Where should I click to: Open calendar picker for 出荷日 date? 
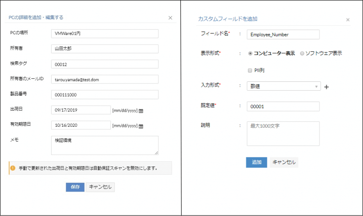coord(141,111)
